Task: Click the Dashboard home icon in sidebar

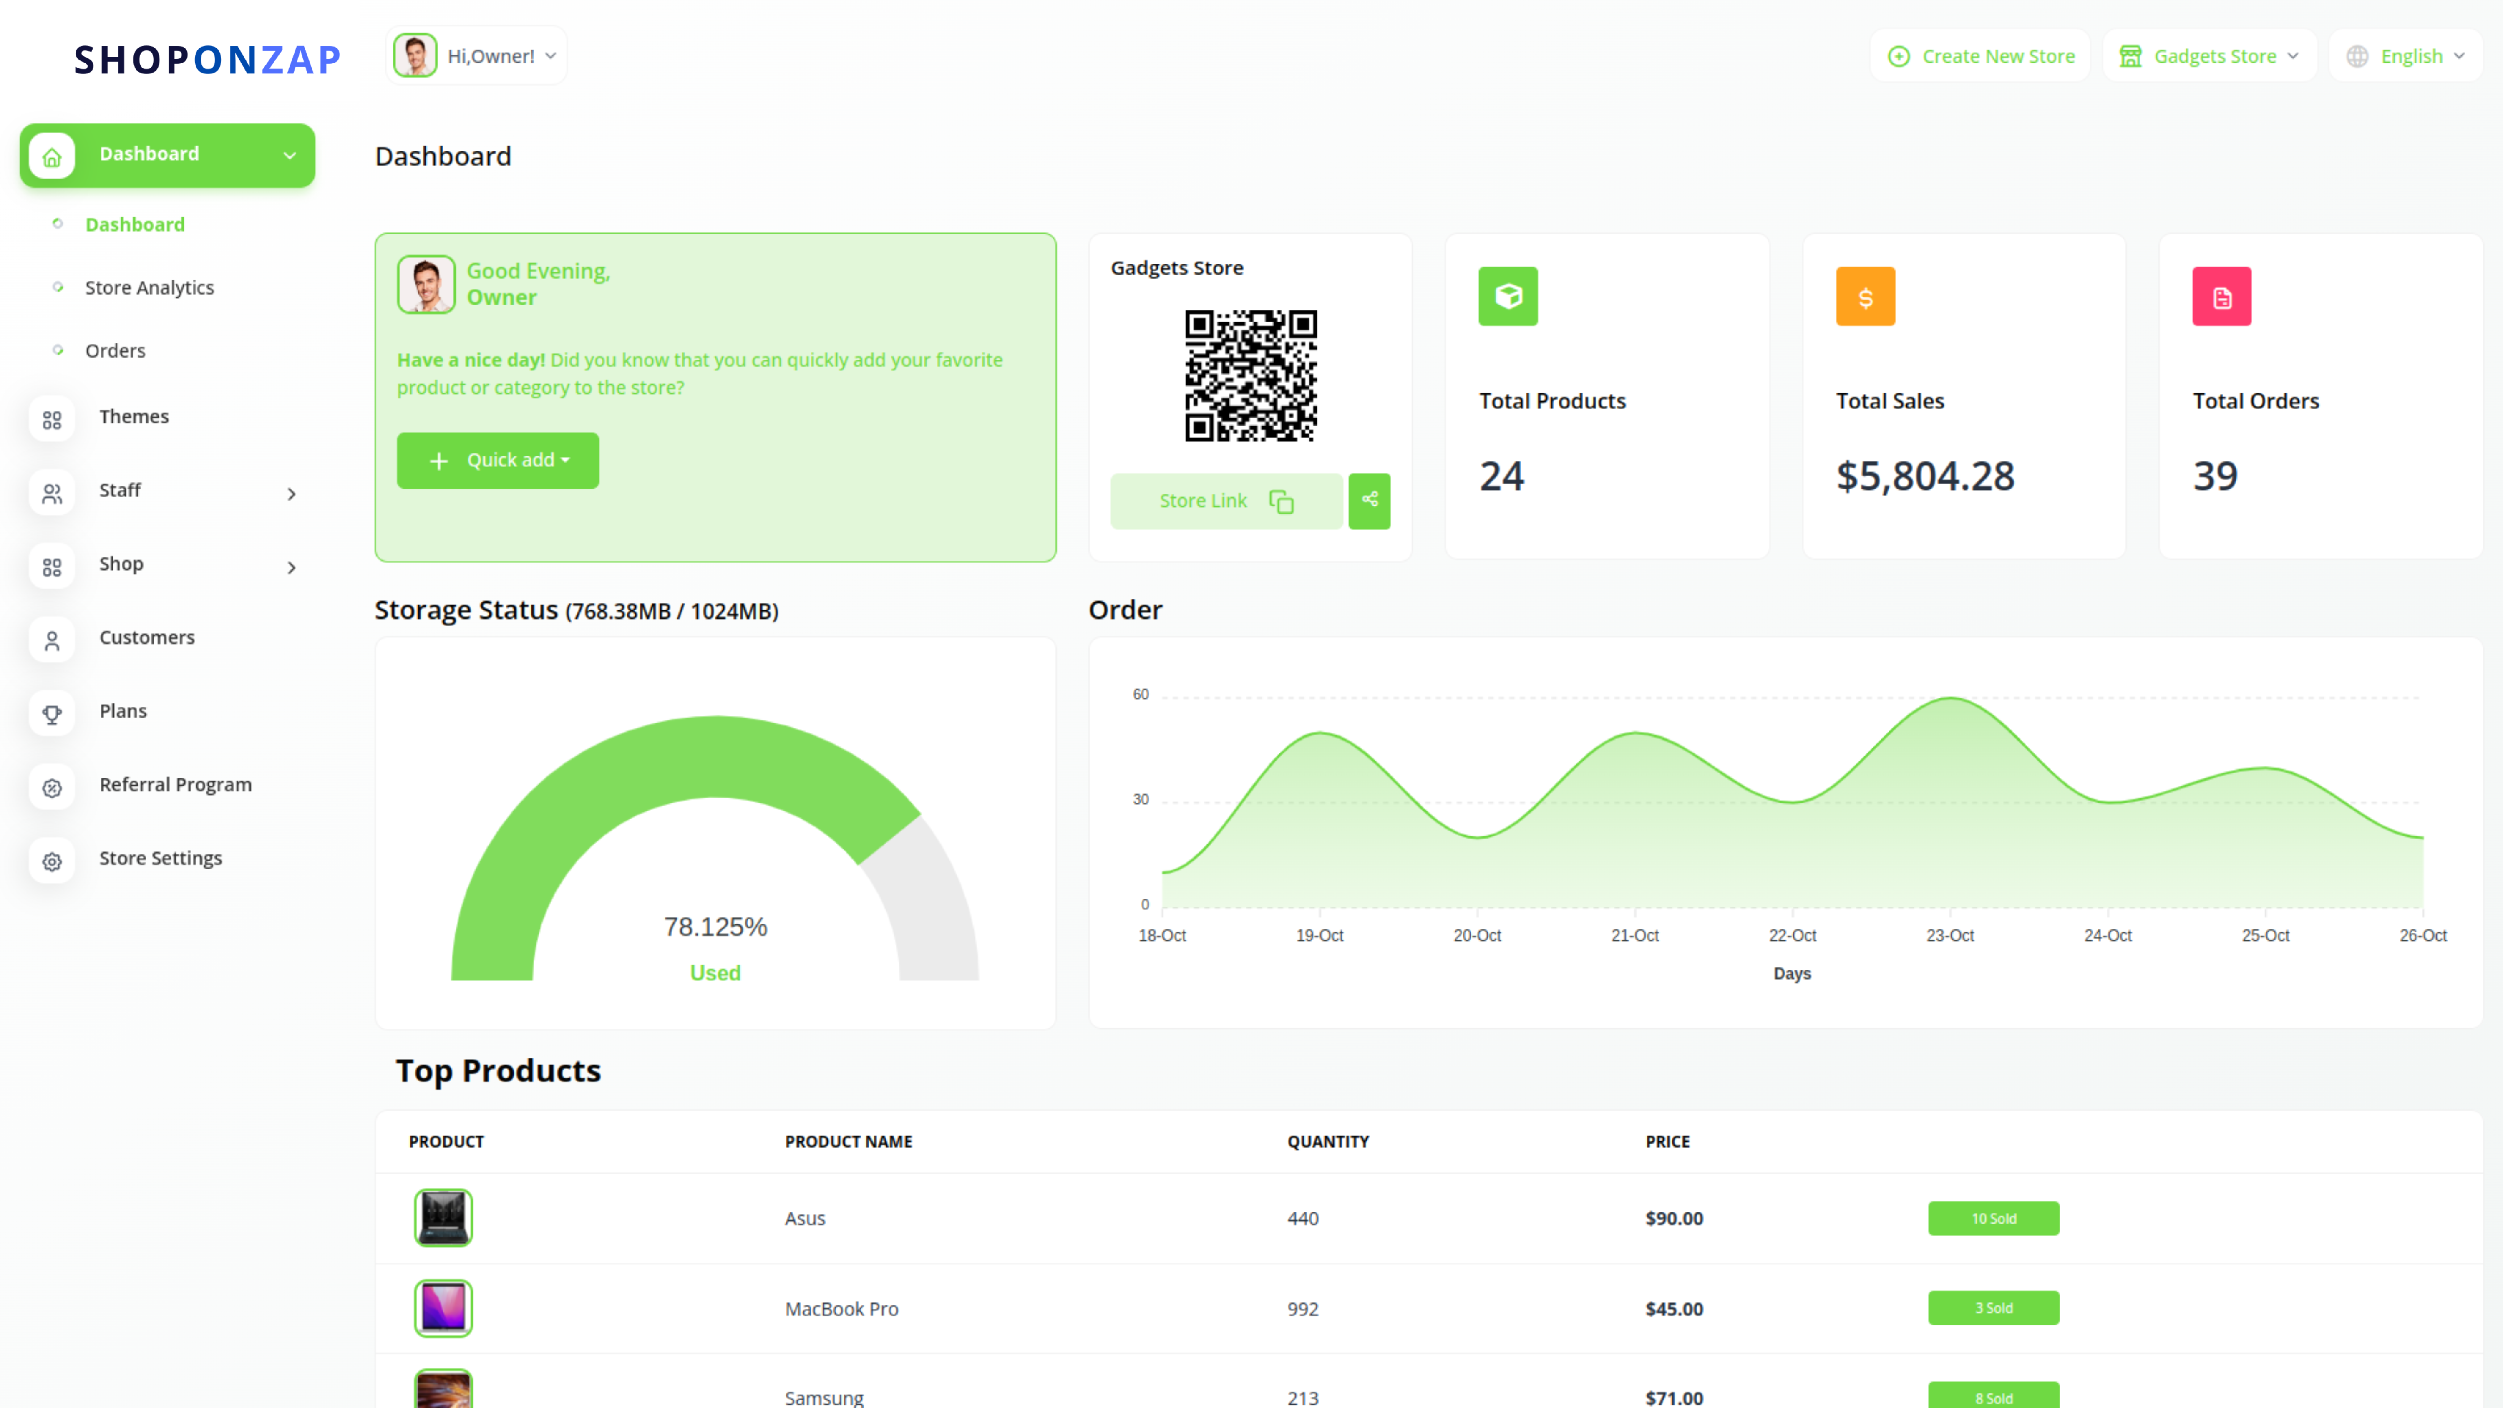Action: pos(51,156)
